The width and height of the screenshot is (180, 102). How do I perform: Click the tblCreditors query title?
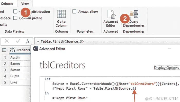(62, 65)
